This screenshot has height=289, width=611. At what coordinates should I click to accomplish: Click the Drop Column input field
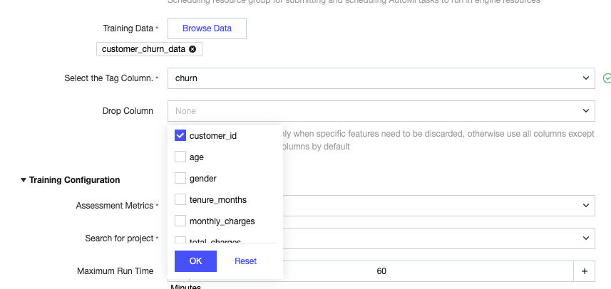point(371,111)
